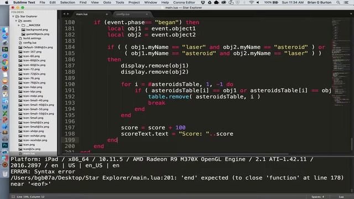The height and width of the screenshot is (199, 354).
Task: Change indentation Spaces: 4 setting
Action: pos(317,197)
